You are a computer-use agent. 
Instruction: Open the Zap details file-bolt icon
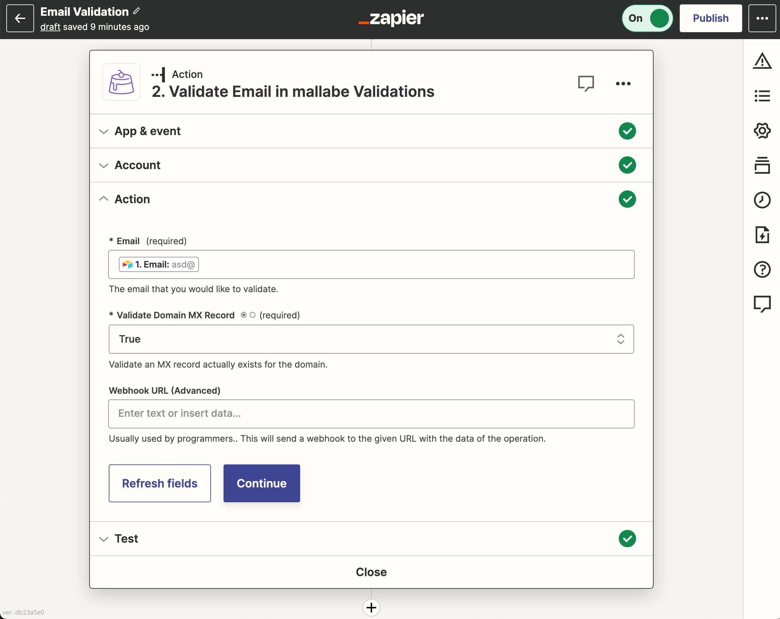point(762,234)
